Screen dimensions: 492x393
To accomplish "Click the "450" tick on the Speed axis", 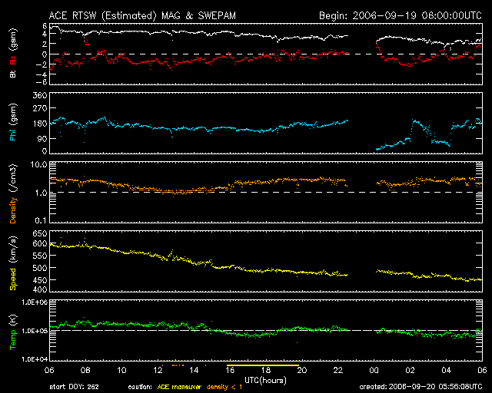I will coord(40,280).
